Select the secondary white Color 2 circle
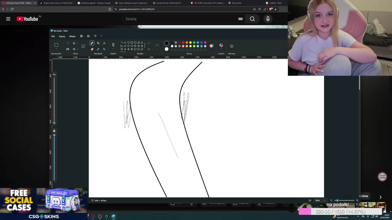Screen dimensions: 392x220 [167, 49]
